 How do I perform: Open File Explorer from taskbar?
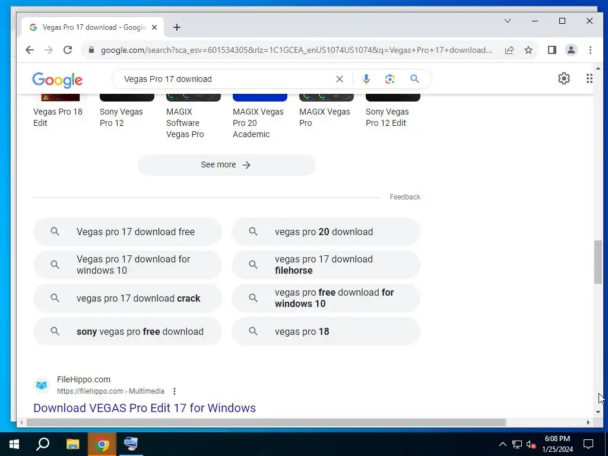coord(72,444)
